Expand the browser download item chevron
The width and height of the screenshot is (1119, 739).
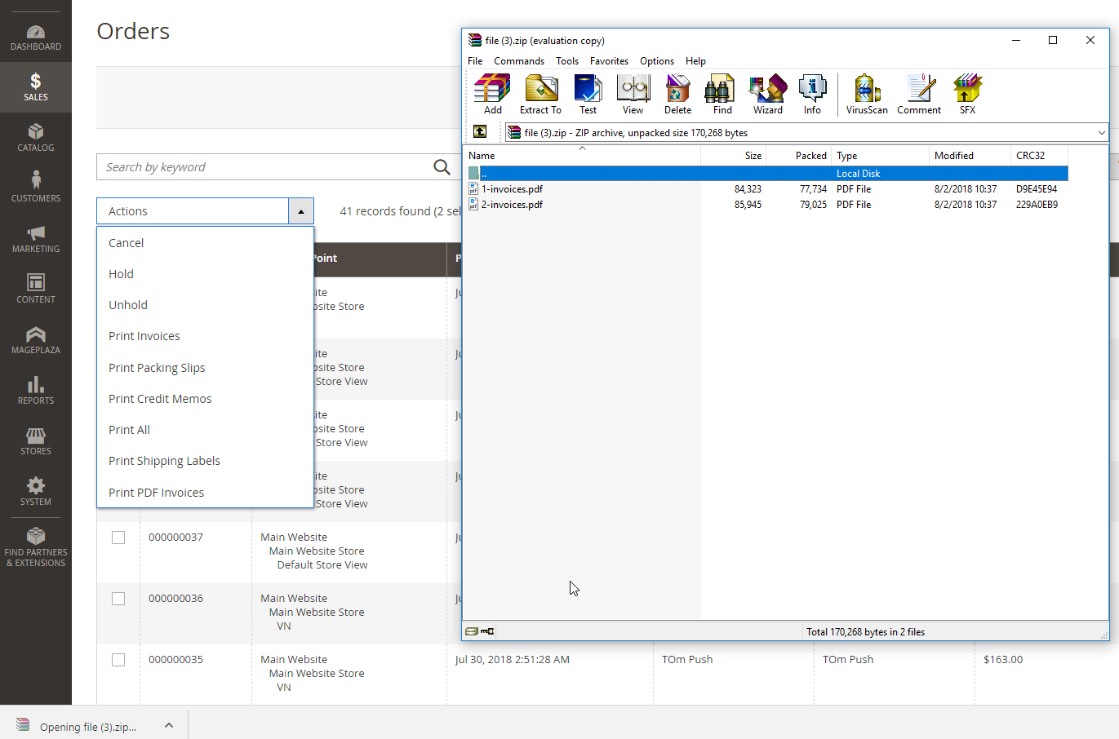[x=168, y=725]
